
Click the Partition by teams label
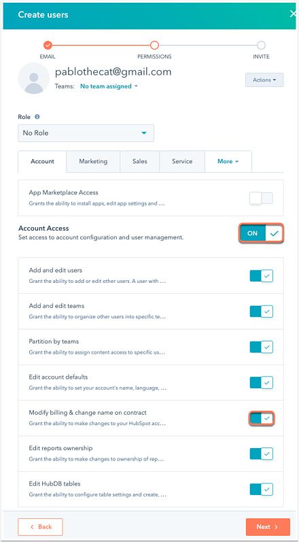(54, 341)
